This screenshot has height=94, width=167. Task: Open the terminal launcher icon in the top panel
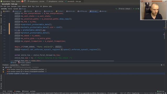[x=25, y=1]
